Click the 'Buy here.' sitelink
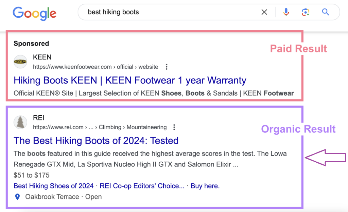This screenshot has width=348, height=212. 205,186
